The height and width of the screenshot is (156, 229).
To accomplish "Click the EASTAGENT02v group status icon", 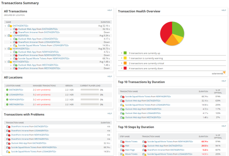I will [x=10, y=26].
